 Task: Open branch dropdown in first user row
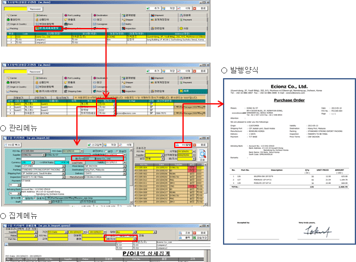tap(114, 104)
